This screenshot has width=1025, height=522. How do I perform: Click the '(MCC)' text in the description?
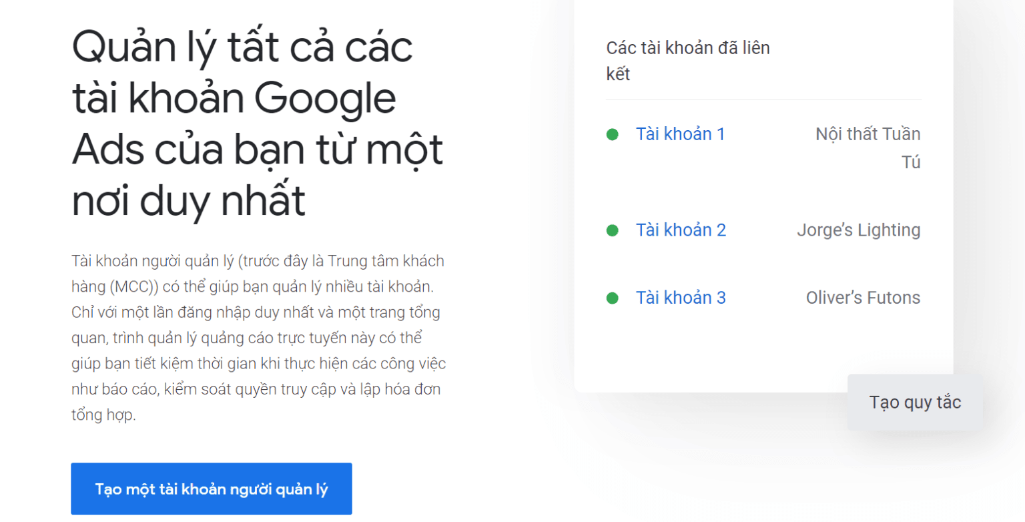point(133,286)
